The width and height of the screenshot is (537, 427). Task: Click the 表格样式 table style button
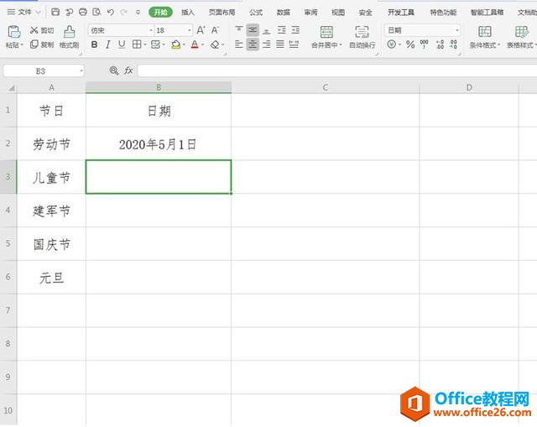coord(521,37)
